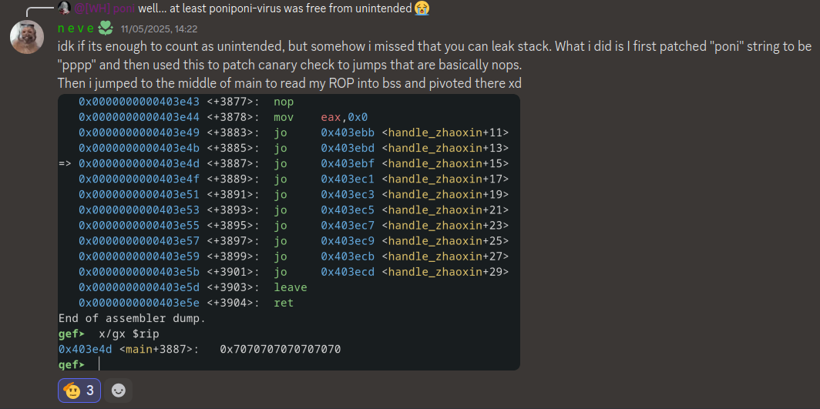The height and width of the screenshot is (409, 820).
Task: Click the salute emoji reaction with count 3
Action: click(79, 391)
